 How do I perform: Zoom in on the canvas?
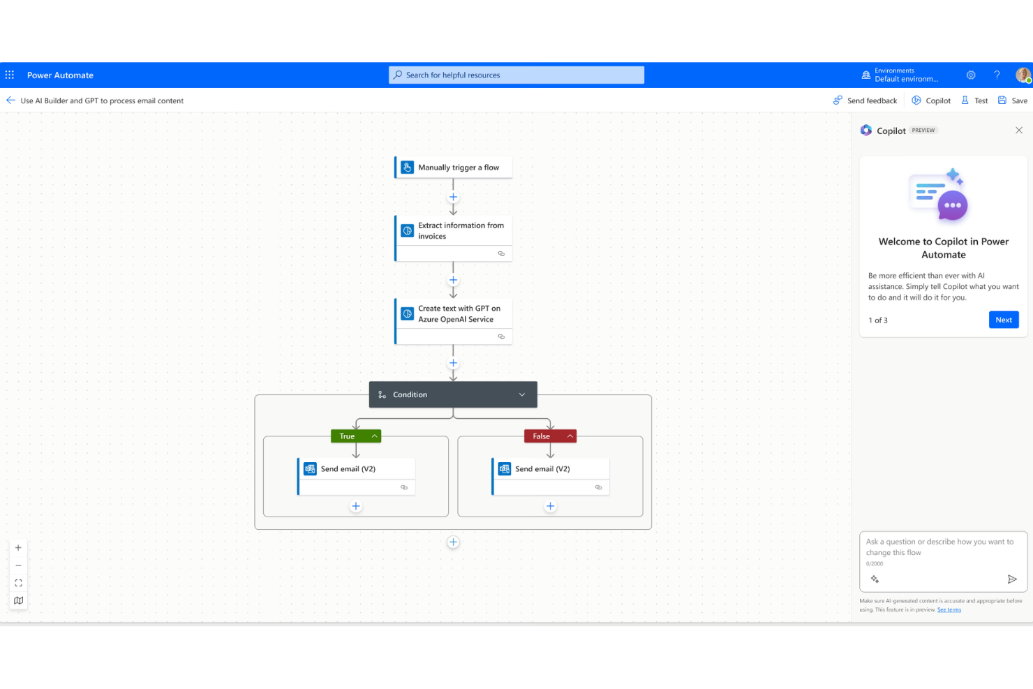point(18,548)
